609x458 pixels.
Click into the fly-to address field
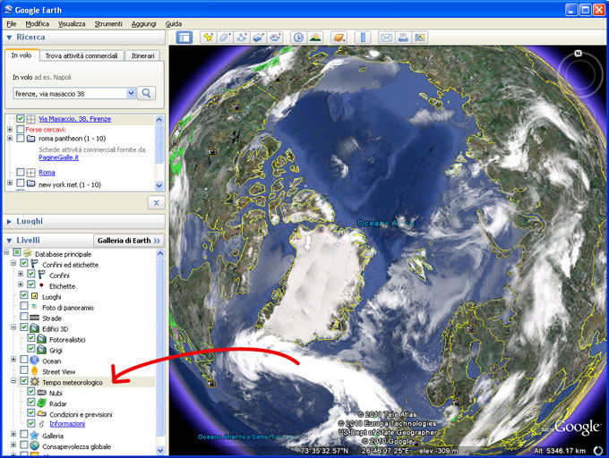pos(70,93)
